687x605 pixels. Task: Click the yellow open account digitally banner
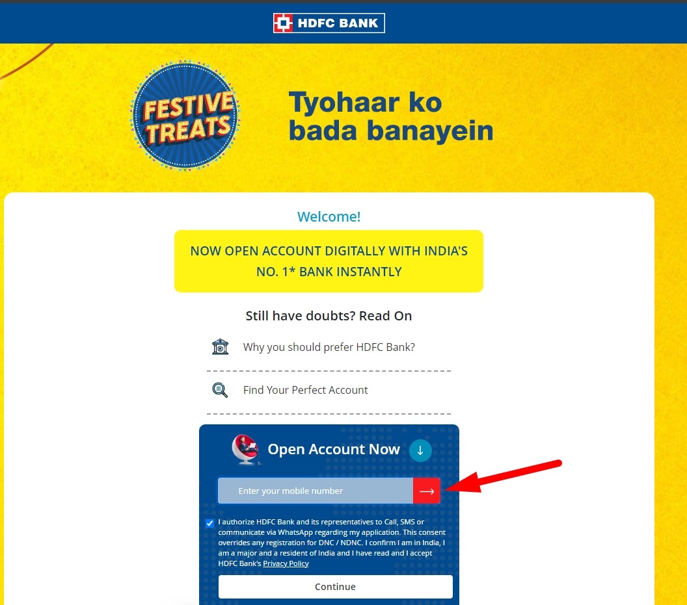tap(329, 261)
